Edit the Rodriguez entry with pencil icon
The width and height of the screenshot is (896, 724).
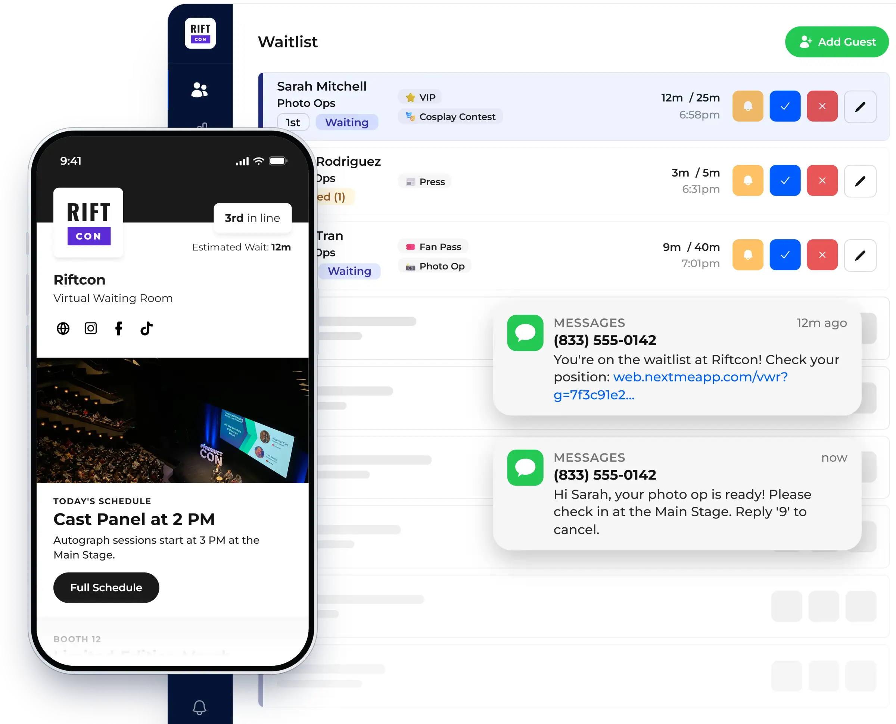(860, 181)
